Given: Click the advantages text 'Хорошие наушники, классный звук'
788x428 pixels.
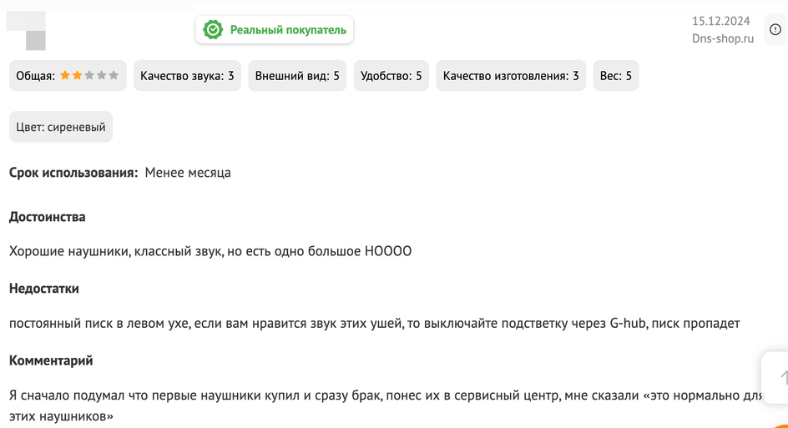Looking at the screenshot, I should tap(210, 251).
